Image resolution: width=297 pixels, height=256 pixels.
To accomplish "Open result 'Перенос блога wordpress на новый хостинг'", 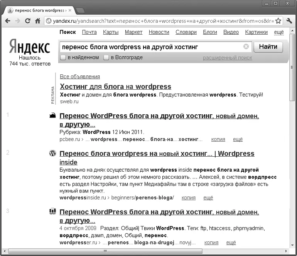I will pos(157,158).
